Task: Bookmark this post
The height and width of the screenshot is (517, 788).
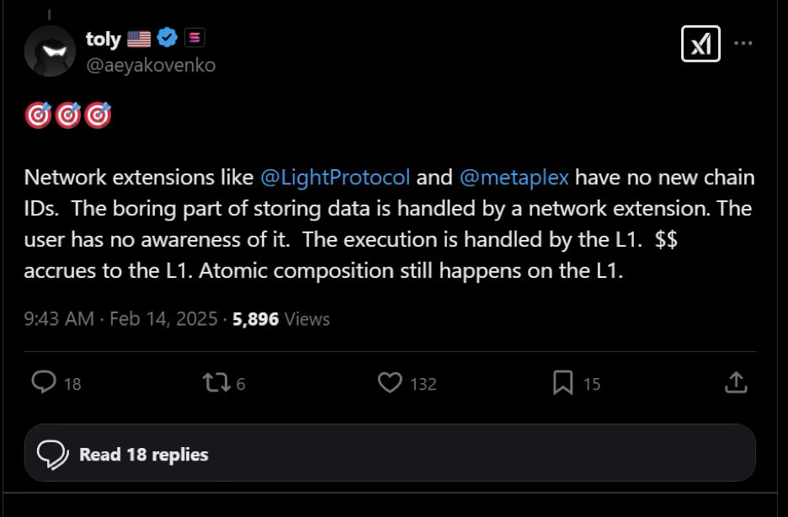Action: pos(562,383)
